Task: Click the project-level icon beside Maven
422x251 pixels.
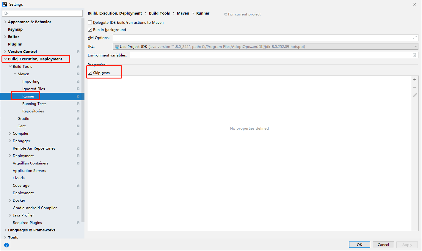Action: click(78, 74)
